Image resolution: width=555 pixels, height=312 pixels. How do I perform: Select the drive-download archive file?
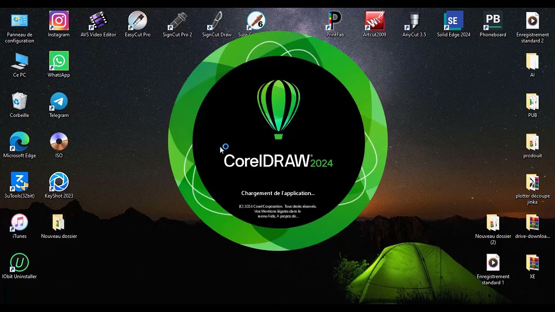pos(532,226)
